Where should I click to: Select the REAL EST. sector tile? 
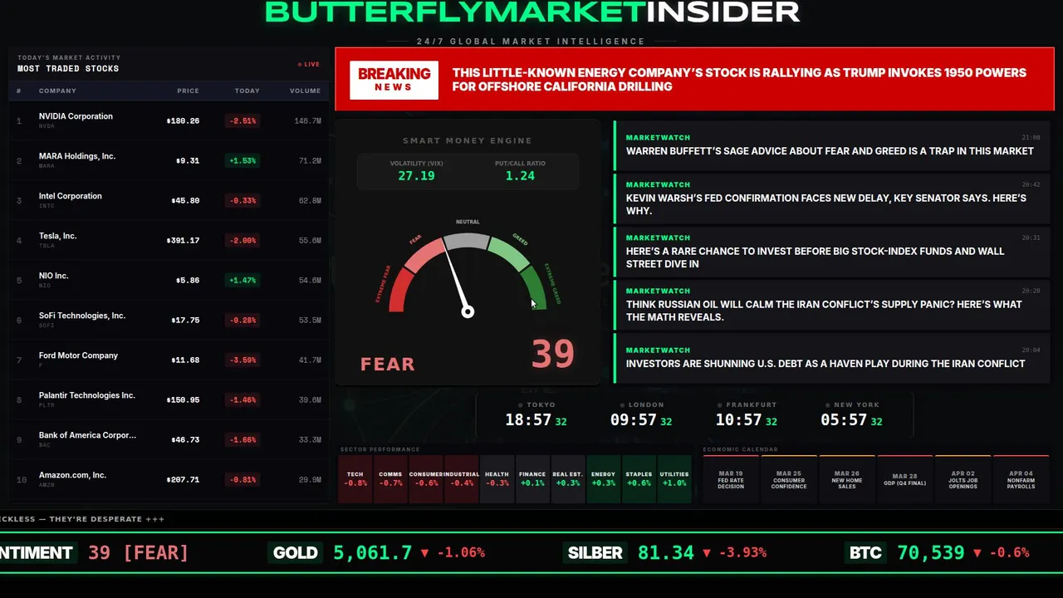568,478
